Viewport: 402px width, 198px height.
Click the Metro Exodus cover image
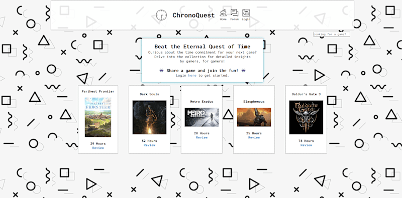coord(202,117)
